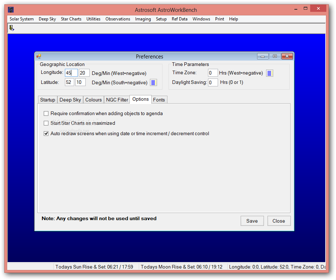Click the Longitude minutes field

click(x=84, y=73)
